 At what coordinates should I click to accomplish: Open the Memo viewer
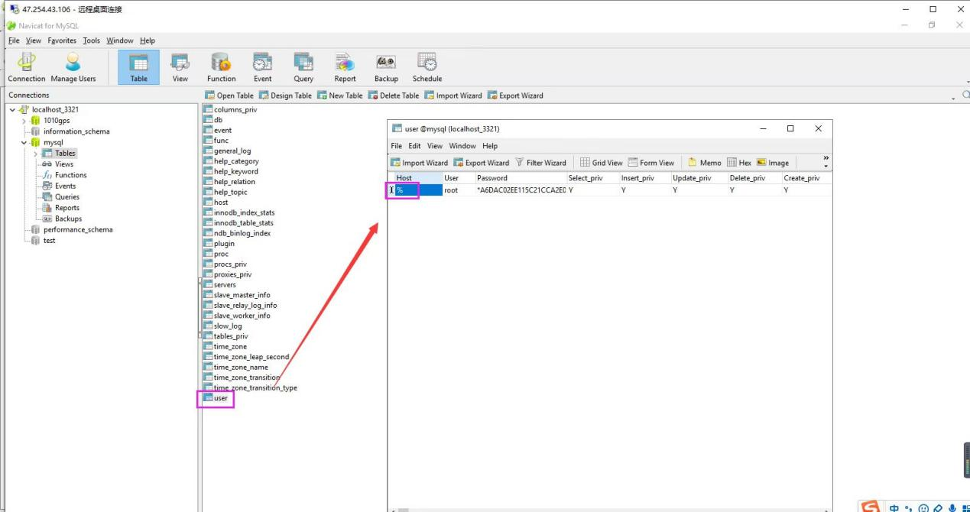coord(704,163)
